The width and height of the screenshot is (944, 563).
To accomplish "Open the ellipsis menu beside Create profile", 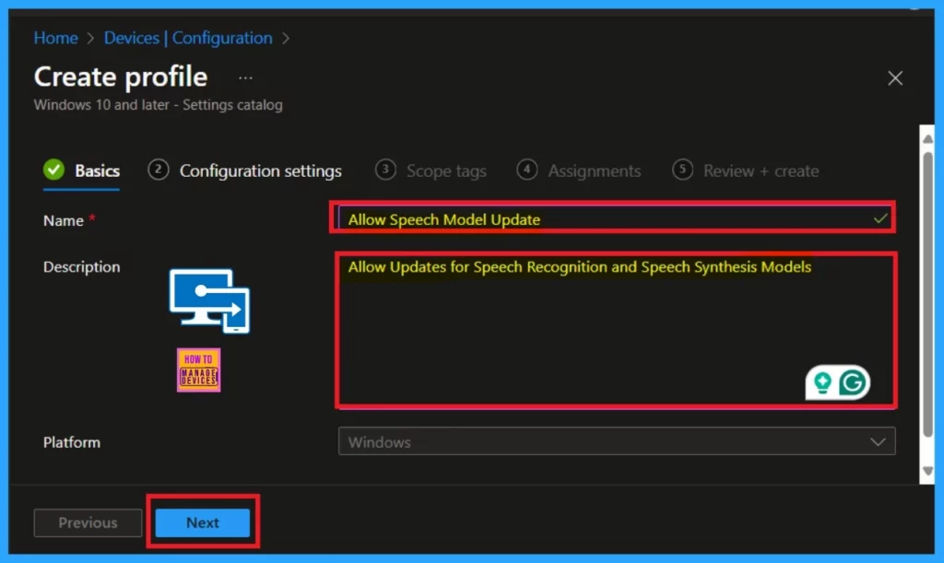I will click(245, 77).
